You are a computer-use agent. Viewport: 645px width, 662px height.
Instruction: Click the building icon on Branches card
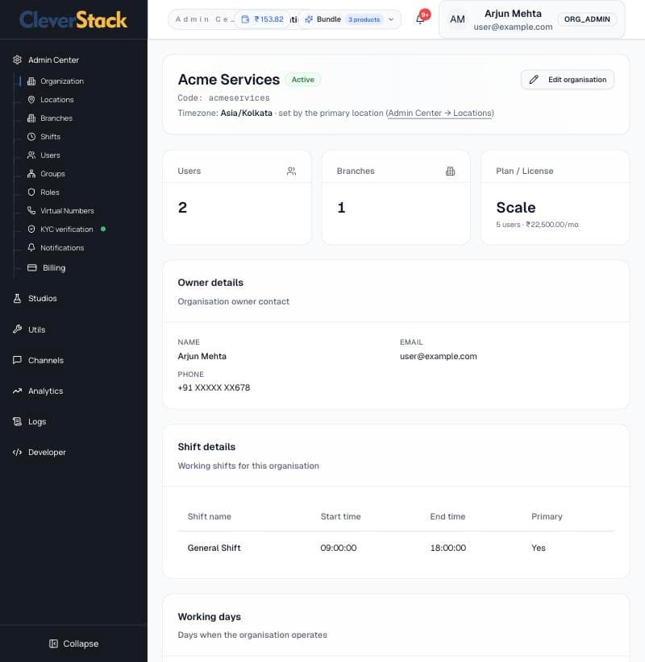450,171
